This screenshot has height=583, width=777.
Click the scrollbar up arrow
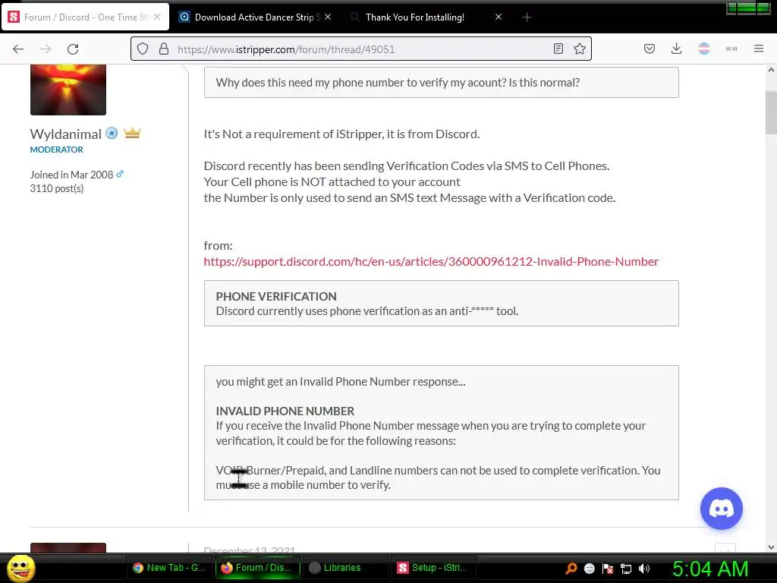click(x=771, y=71)
